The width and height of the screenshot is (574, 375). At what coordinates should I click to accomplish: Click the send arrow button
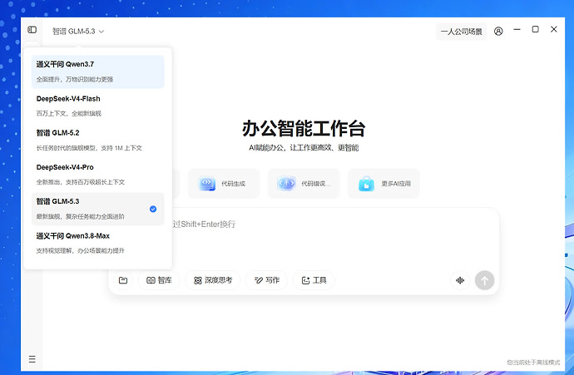tap(484, 280)
